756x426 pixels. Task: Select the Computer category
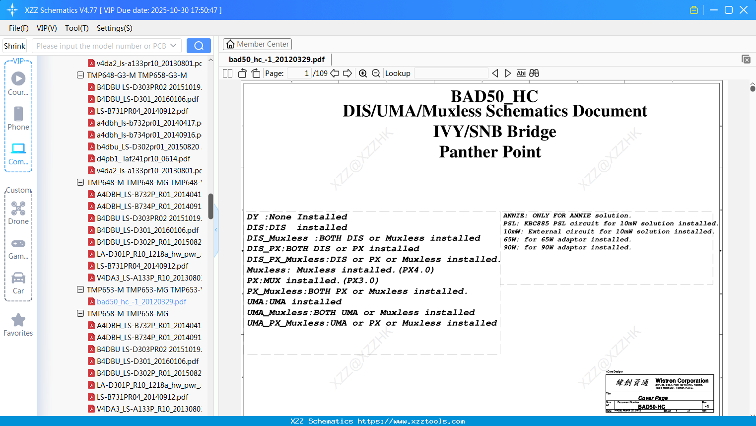pyautogui.click(x=18, y=153)
